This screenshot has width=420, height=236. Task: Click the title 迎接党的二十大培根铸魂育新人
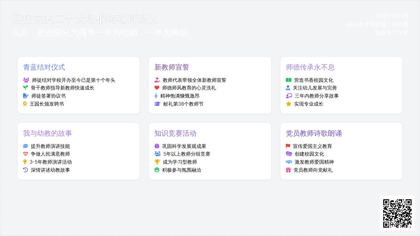click(x=85, y=18)
